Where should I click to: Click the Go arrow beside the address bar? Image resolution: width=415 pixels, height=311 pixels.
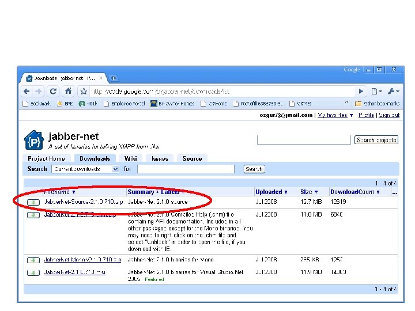pos(361,92)
